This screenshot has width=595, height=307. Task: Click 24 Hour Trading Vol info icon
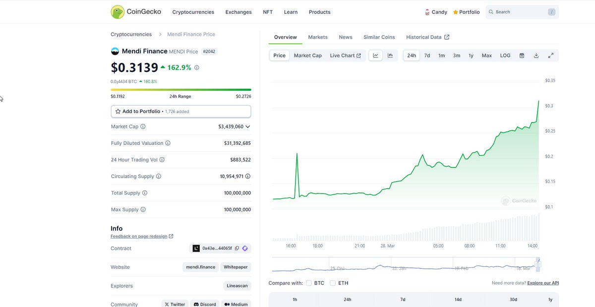click(162, 160)
